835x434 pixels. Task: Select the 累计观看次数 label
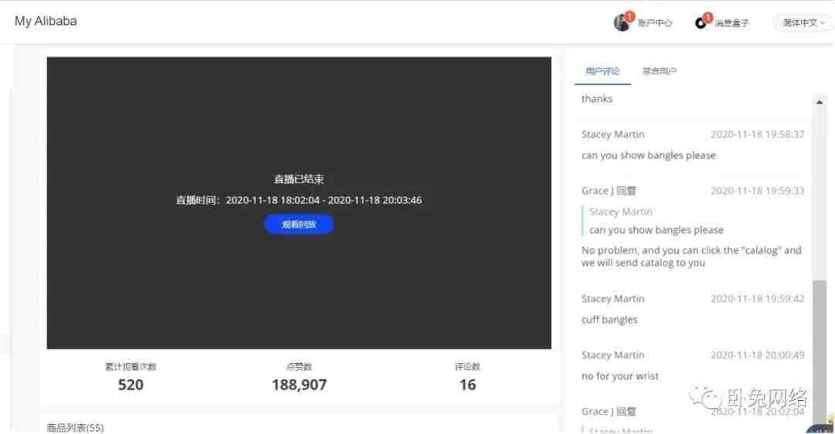tap(131, 367)
